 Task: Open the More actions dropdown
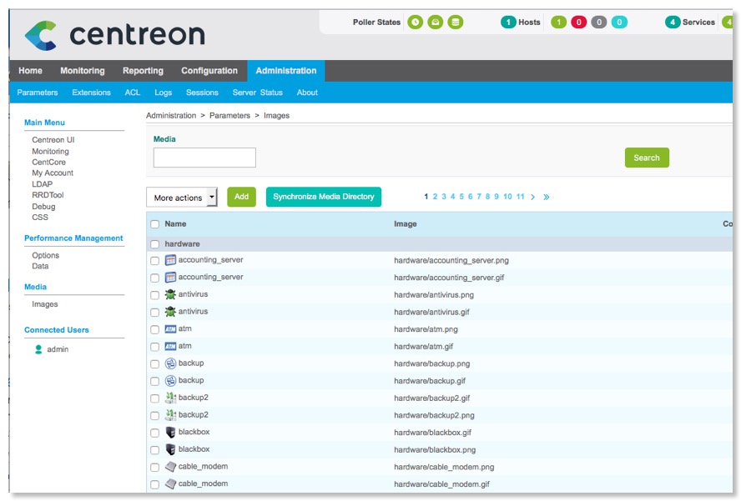(181, 198)
